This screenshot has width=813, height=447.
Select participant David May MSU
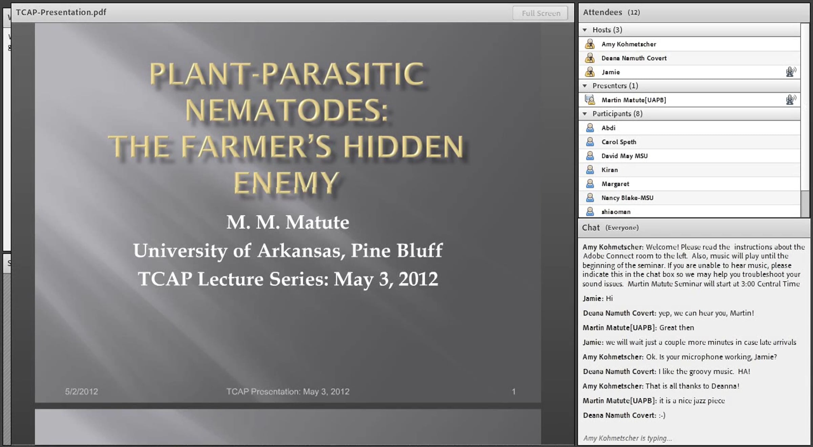(625, 156)
